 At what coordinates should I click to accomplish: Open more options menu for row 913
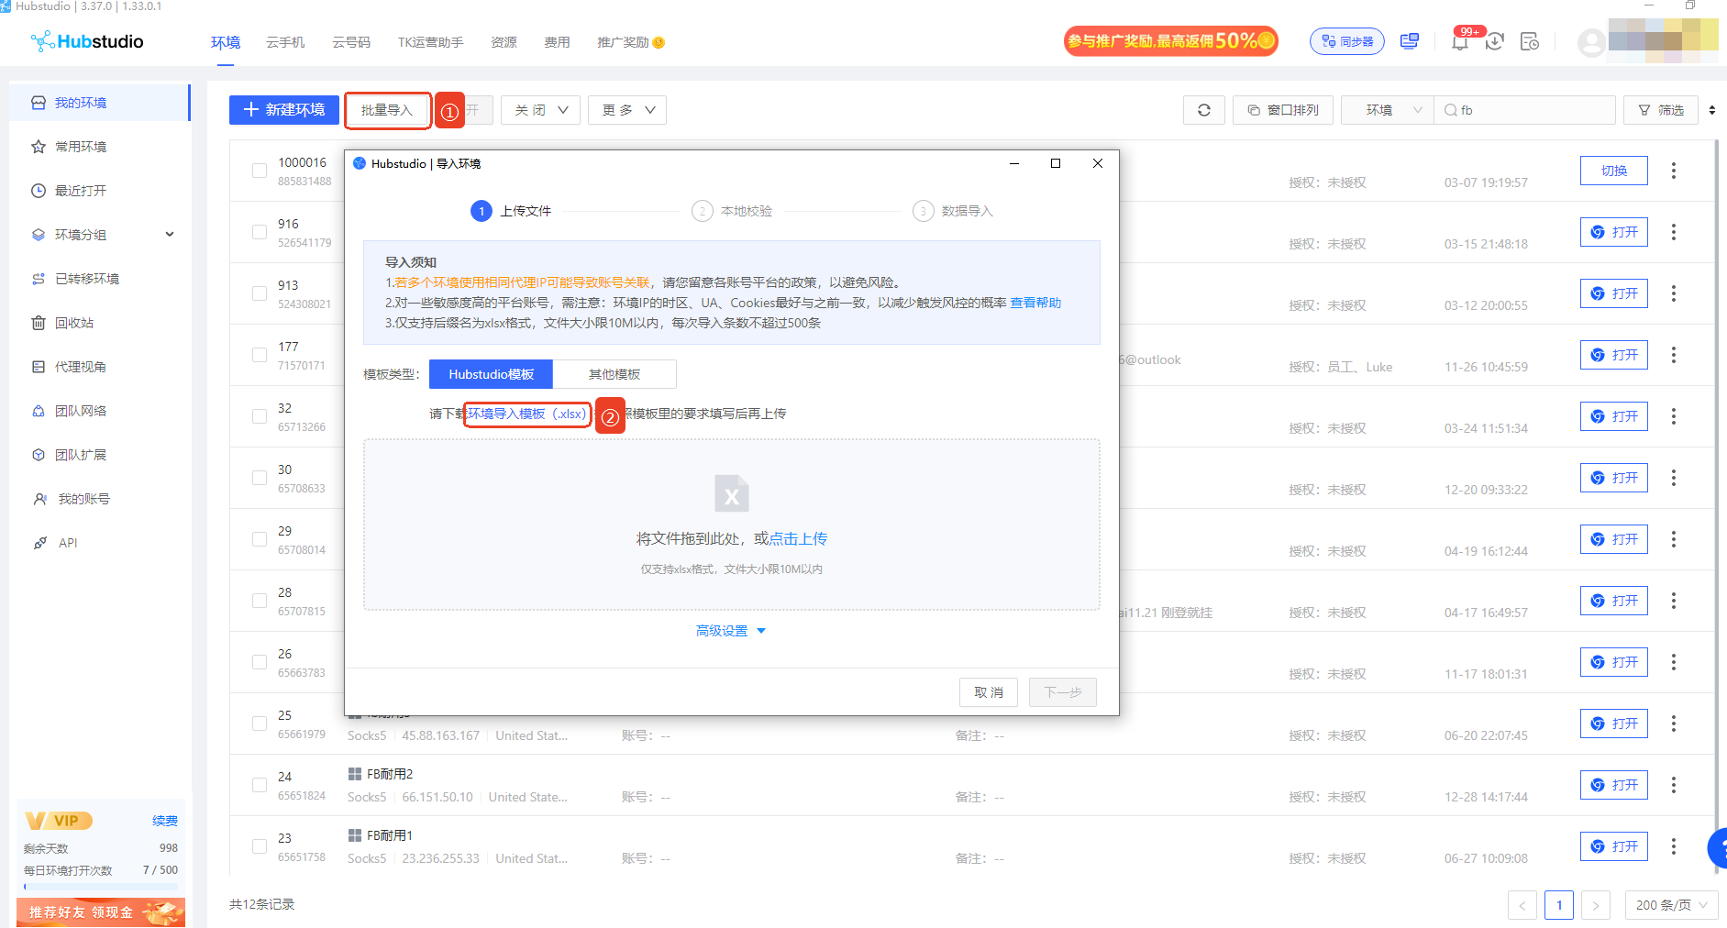point(1674,293)
